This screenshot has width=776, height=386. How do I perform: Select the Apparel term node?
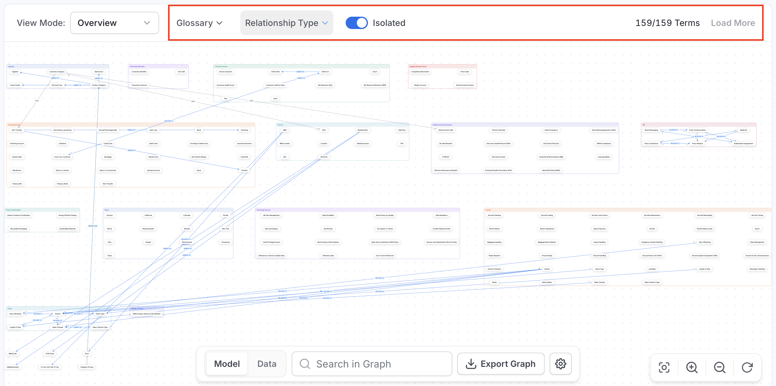click(x=15, y=72)
